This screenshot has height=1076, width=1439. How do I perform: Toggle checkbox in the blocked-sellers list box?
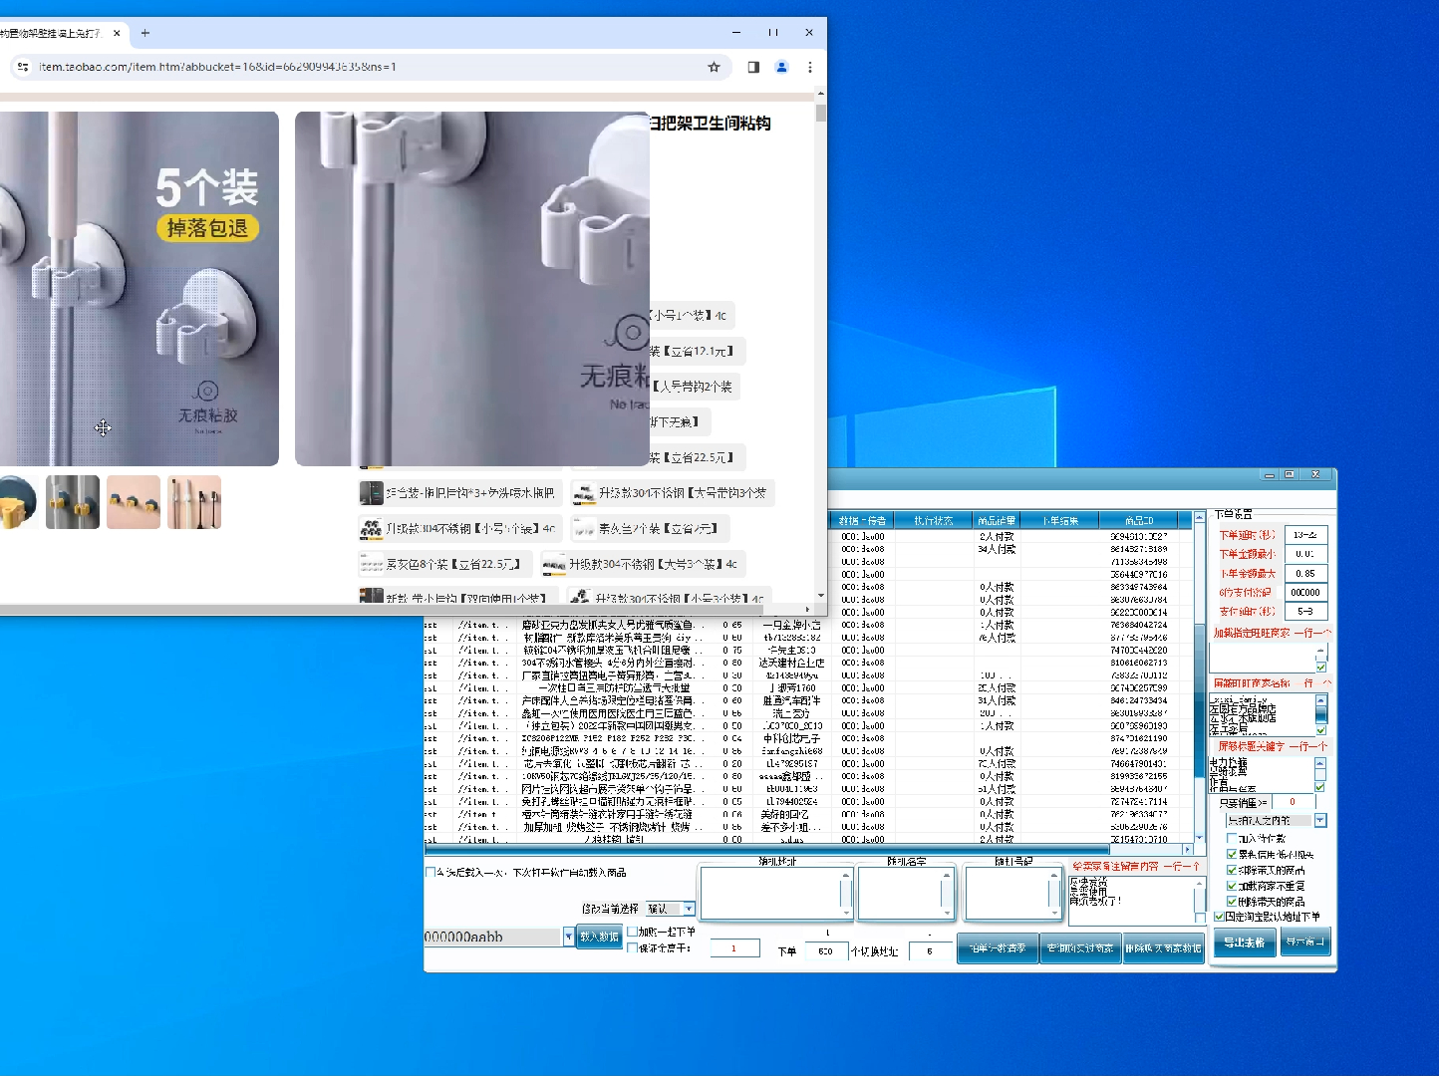[x=1321, y=730]
